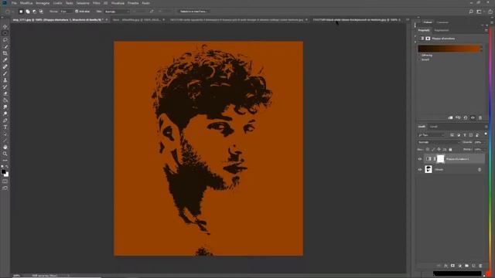Image resolution: width=495 pixels, height=278 pixels.
Task: Enable Inverti checkbox
Action: pyautogui.click(x=419, y=59)
